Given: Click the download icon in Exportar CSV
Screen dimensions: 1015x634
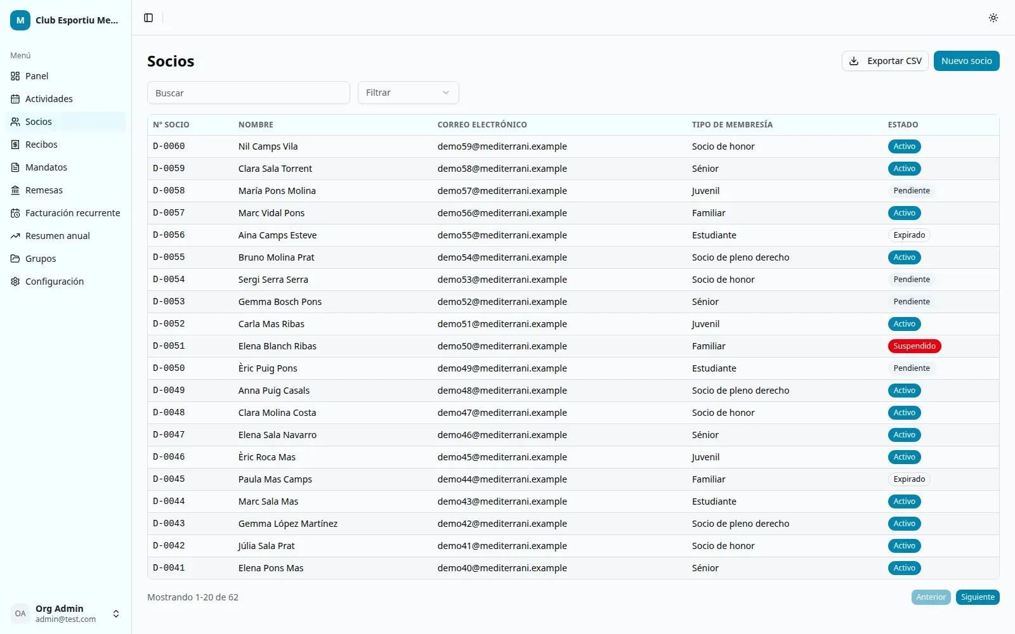Looking at the screenshot, I should (x=854, y=61).
